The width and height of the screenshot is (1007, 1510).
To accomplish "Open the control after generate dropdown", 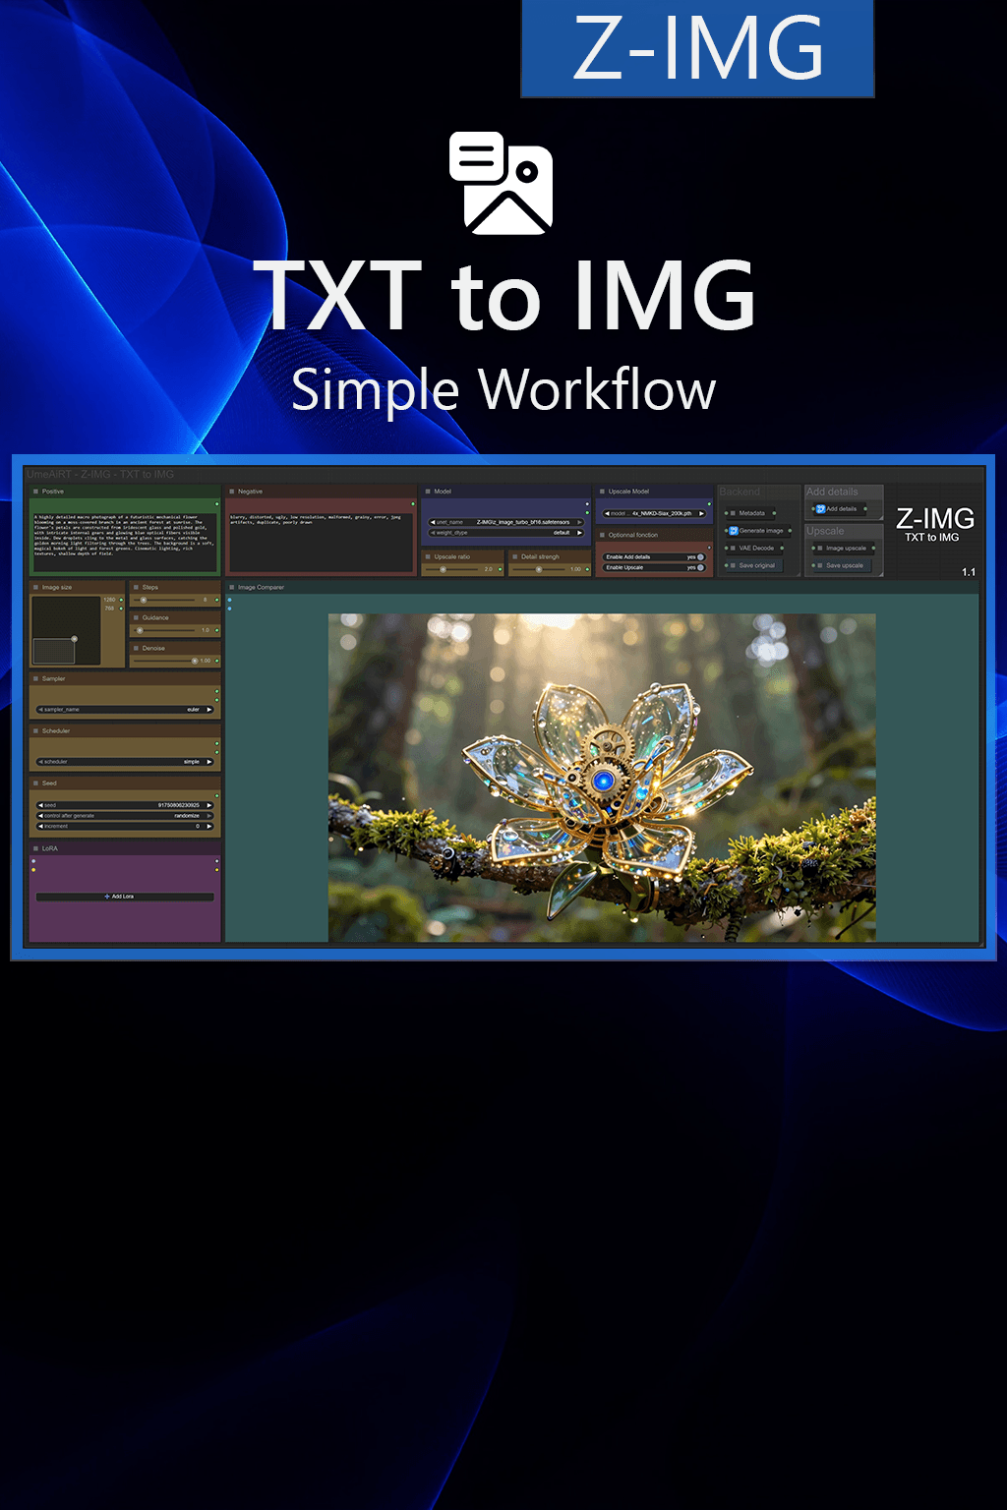I will [x=125, y=816].
